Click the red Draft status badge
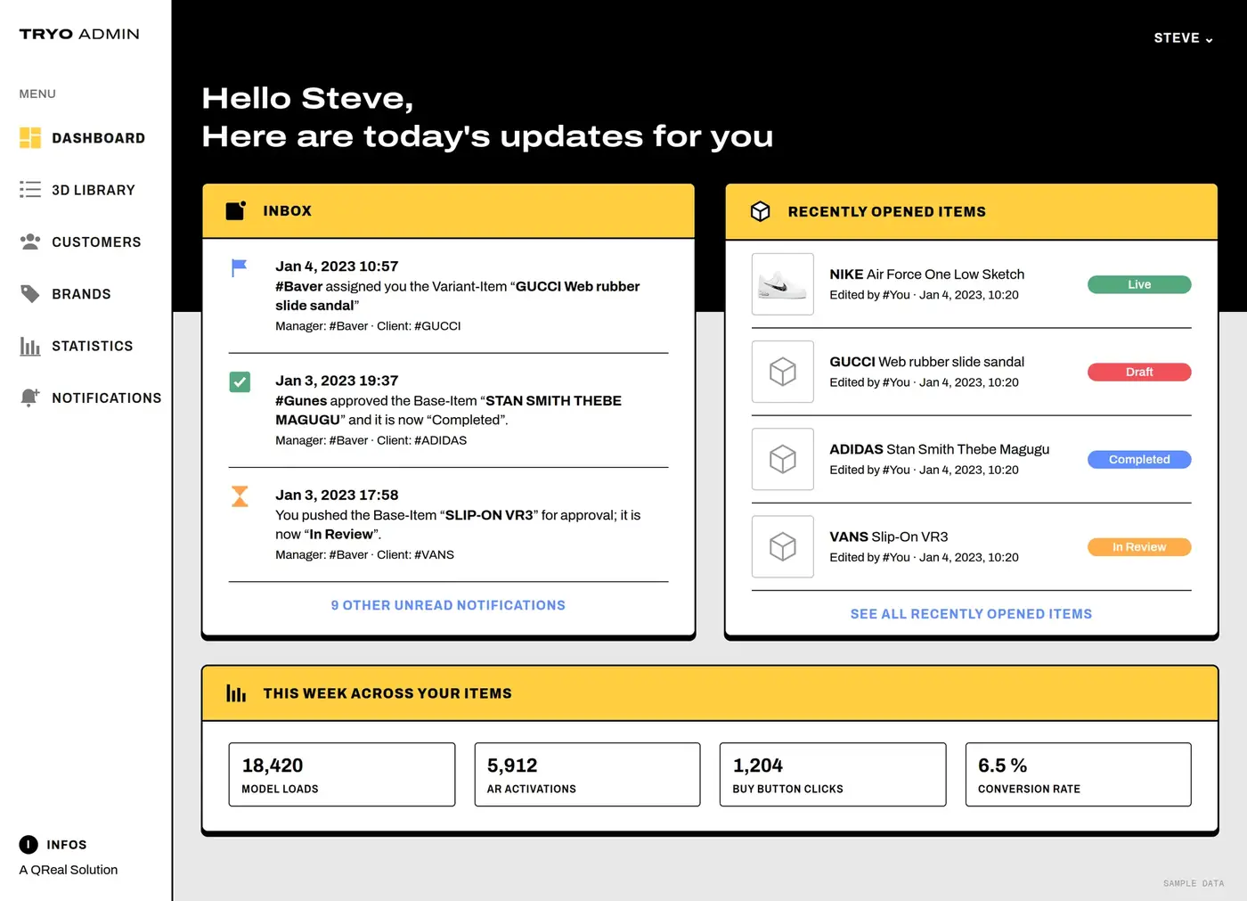 pos(1139,372)
